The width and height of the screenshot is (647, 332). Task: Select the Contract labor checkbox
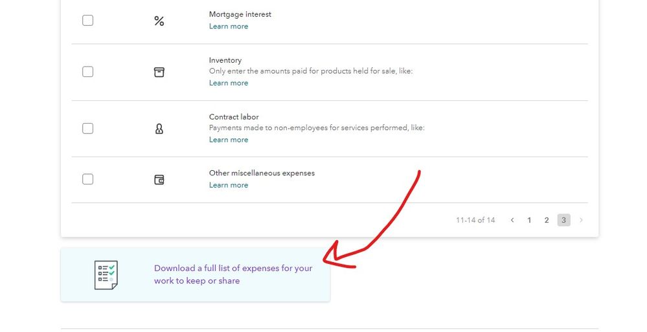coord(87,128)
